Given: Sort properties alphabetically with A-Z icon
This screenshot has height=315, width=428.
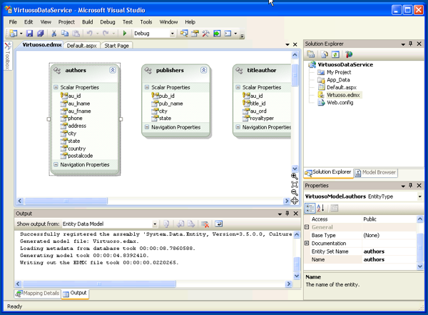Looking at the screenshot, I should [320, 208].
